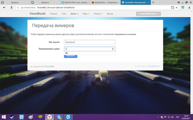Open Скин nav link
This screenshot has width=193, height=120.
[64, 14]
